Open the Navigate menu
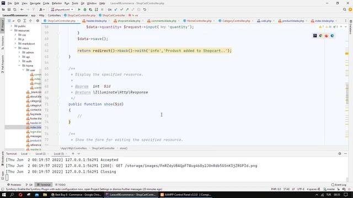This screenshot has width=353, height=198. [x=35, y=3]
